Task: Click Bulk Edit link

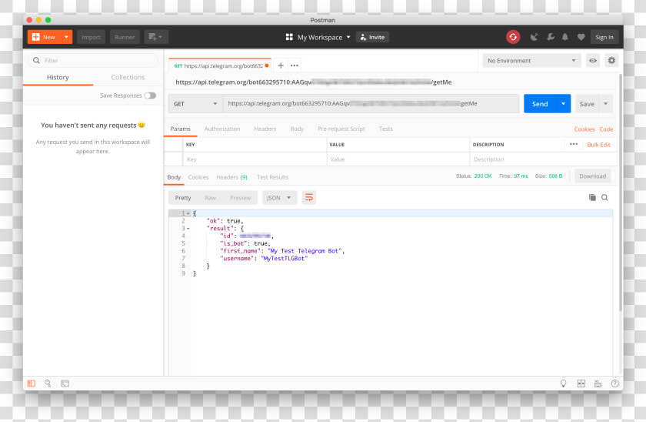Action: click(x=598, y=145)
